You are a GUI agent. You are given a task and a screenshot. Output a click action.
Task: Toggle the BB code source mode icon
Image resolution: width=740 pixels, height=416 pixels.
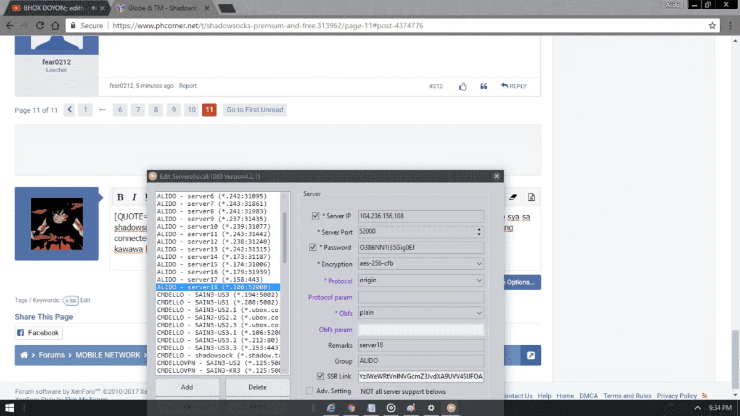(532, 197)
